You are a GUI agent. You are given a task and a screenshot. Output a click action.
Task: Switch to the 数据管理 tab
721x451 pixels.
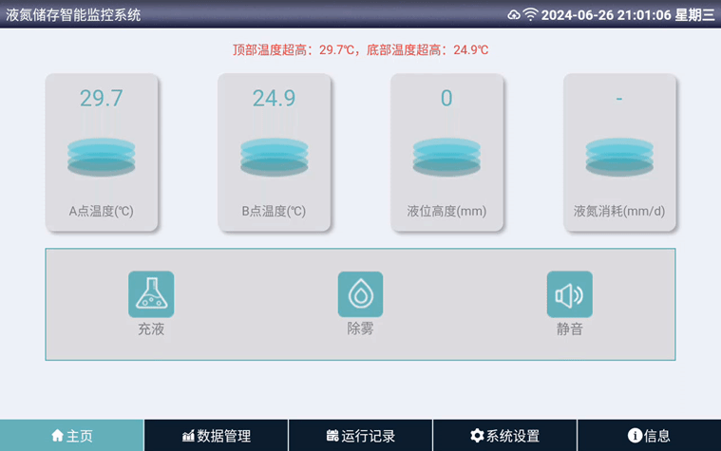(217, 436)
